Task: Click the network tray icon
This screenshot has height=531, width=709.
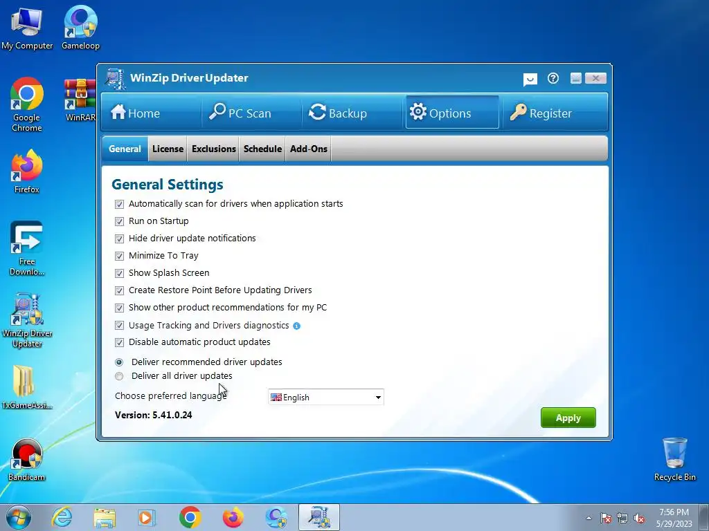Action: pyautogui.click(x=622, y=518)
